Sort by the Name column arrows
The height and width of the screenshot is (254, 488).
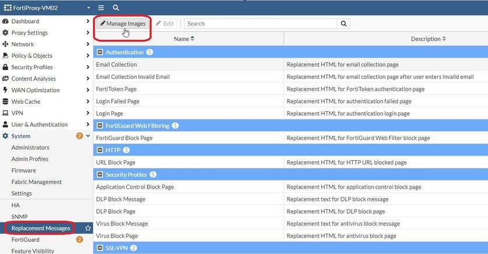click(192, 38)
